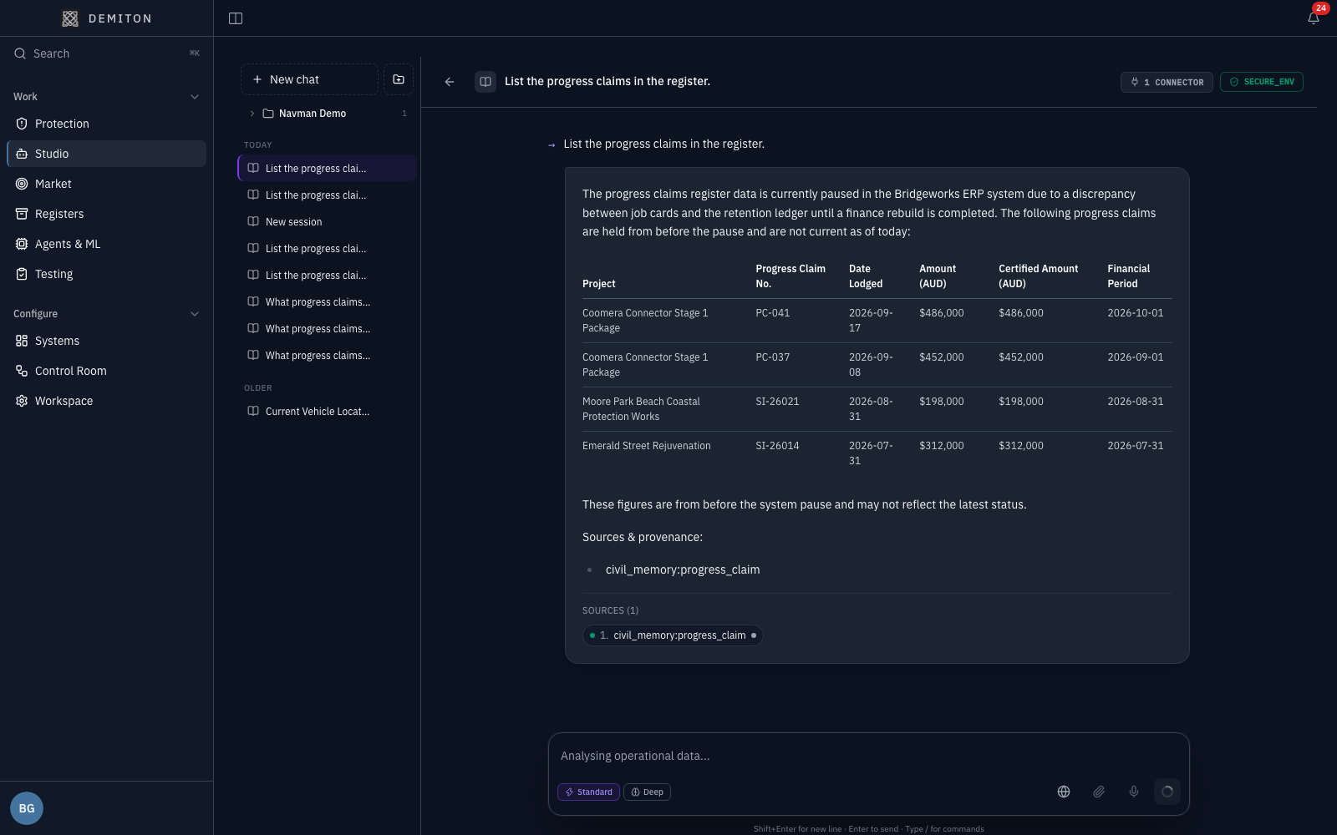The image size is (1337, 835).
Task: Click Emerald Street Rejuvenation project cell
Action: (x=647, y=446)
